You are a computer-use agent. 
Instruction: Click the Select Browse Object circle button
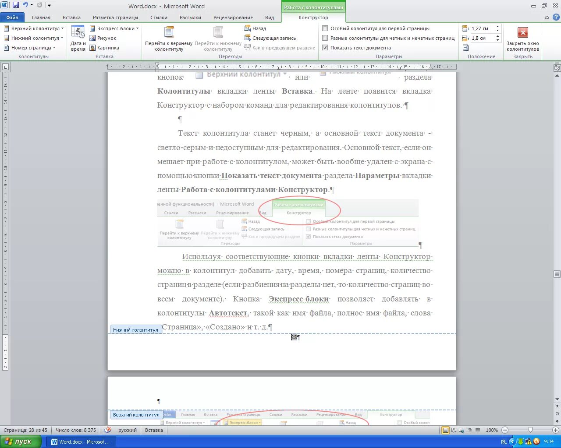pos(557,413)
